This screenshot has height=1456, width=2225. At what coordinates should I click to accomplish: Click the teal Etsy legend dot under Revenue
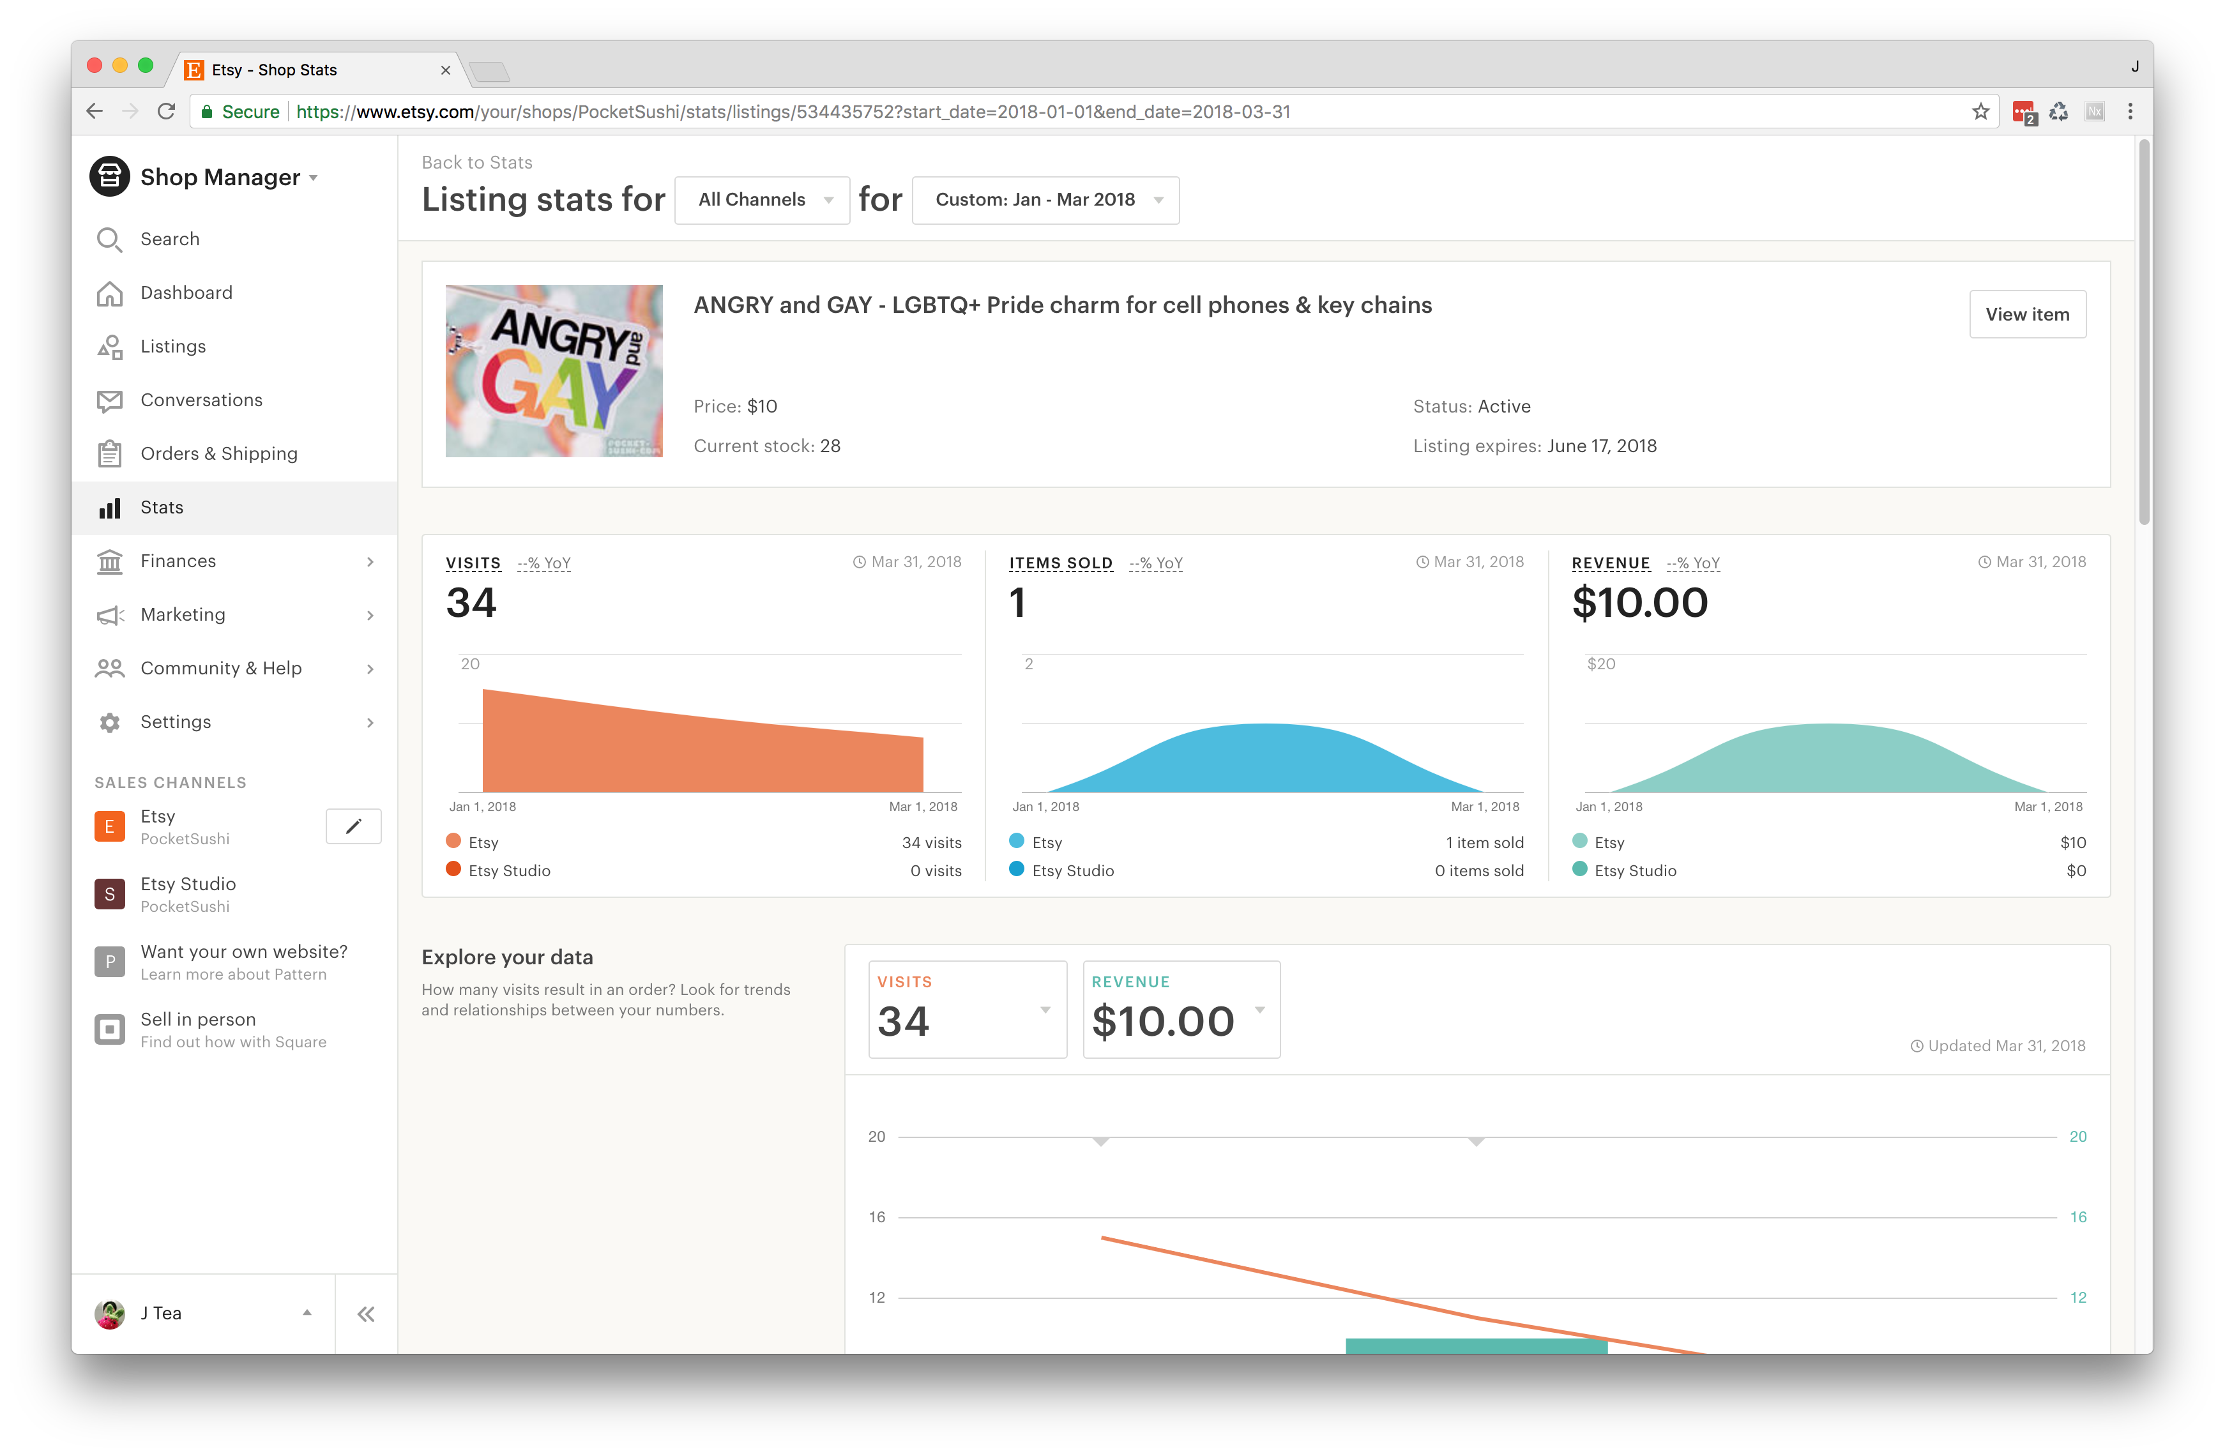1580,841
